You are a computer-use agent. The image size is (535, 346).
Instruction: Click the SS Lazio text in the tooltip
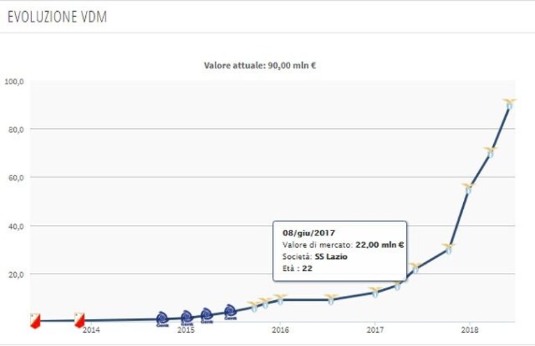click(331, 257)
